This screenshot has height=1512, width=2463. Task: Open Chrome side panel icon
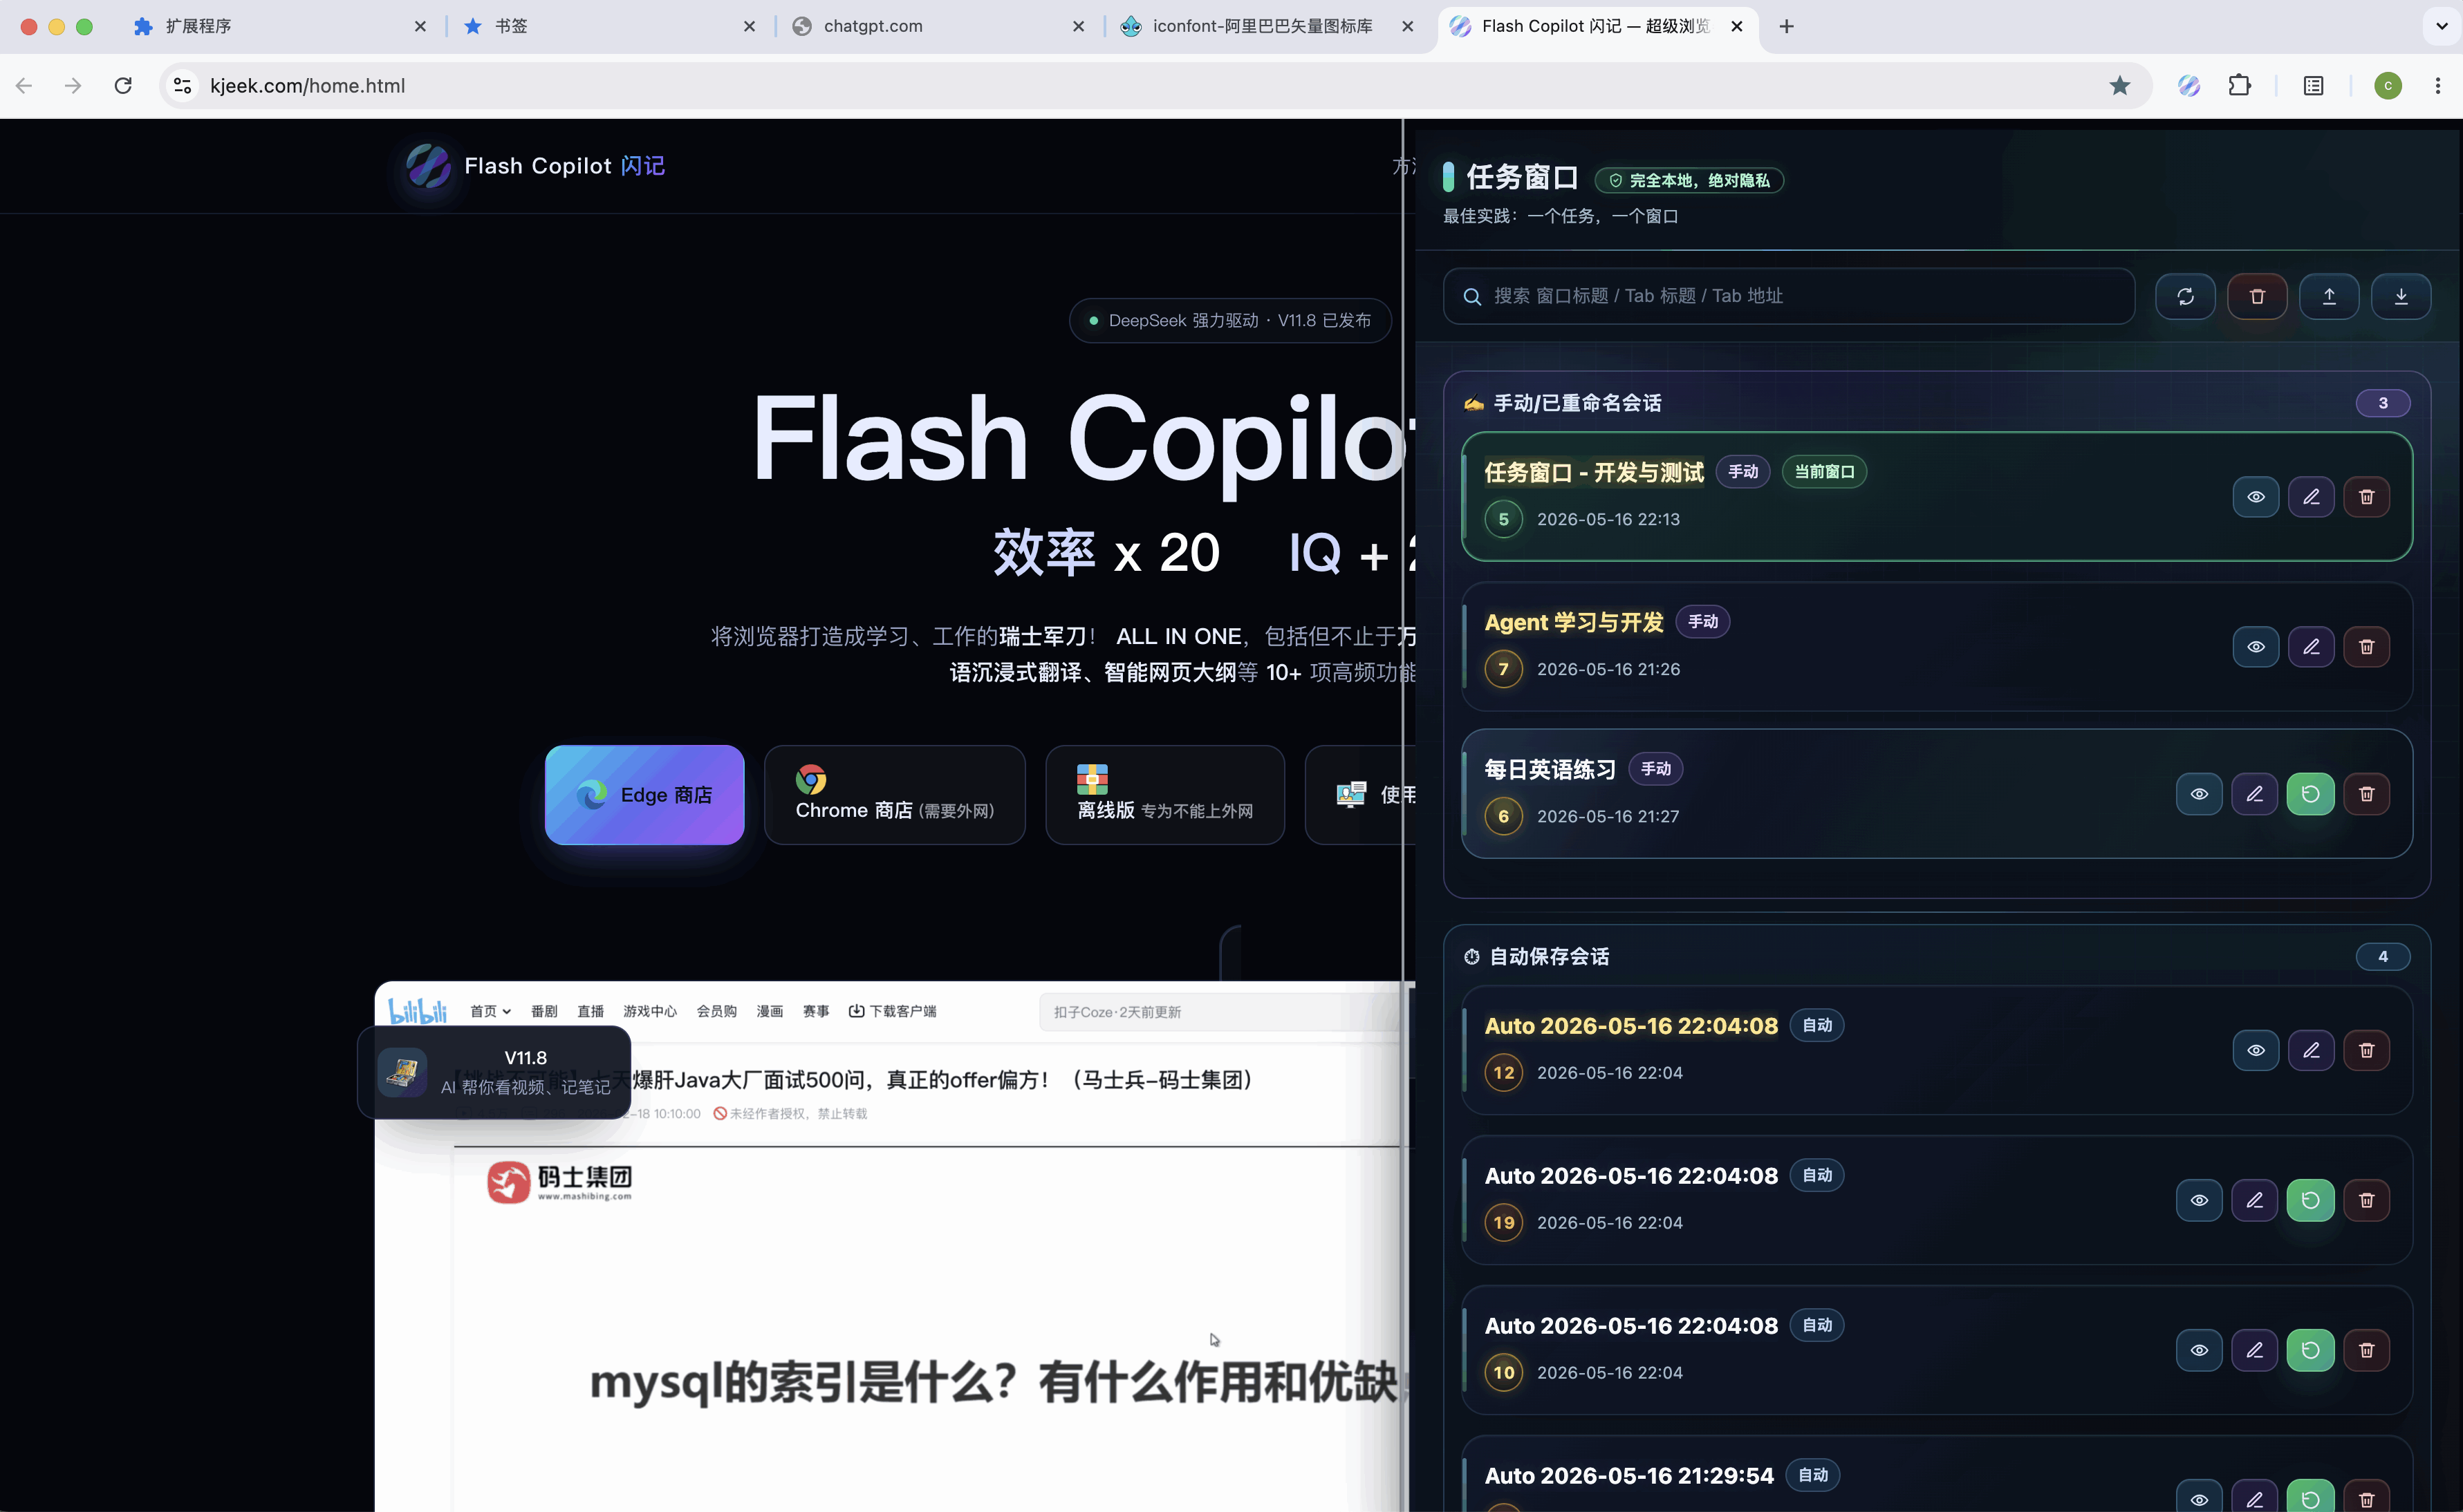click(2314, 86)
